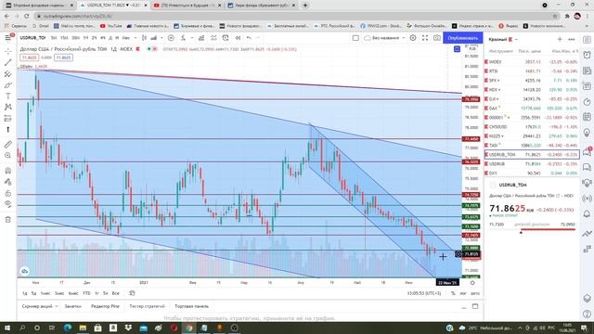Open the compare symbol dialog
Screen dimensions: 594x334
coord(171,38)
